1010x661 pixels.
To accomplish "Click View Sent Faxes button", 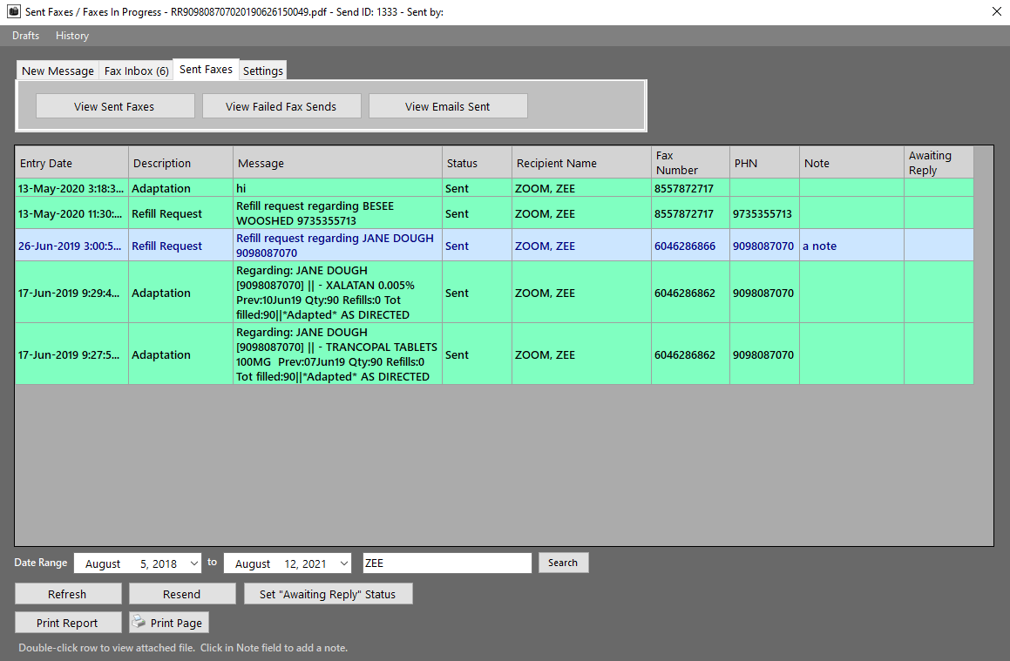I will pyautogui.click(x=114, y=106).
